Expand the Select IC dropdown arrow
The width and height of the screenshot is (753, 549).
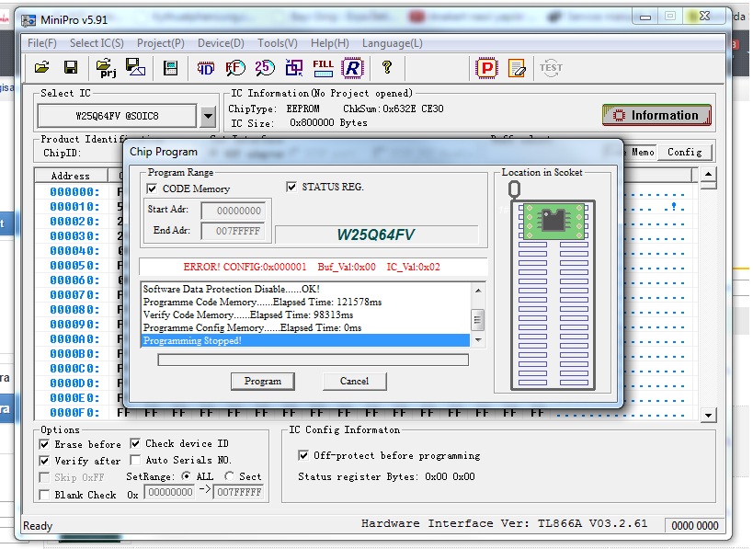(x=208, y=116)
